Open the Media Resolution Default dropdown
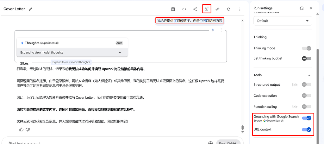The height and width of the screenshot is (144, 324). [283, 21]
